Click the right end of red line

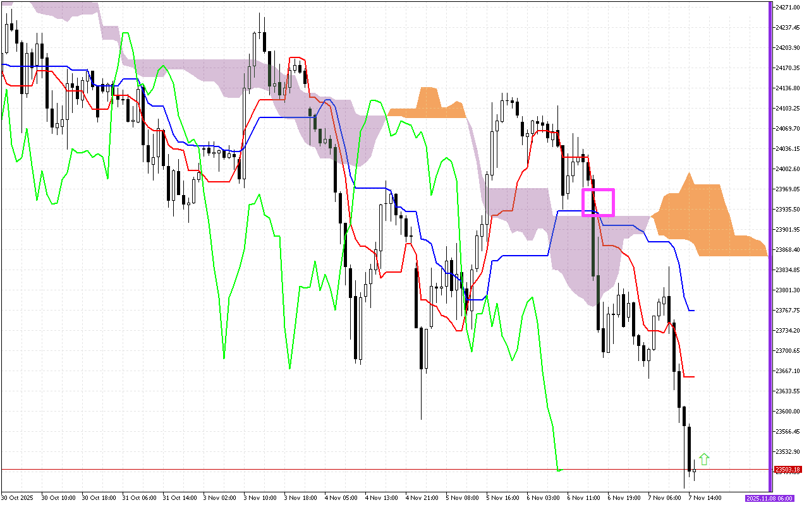tap(694, 377)
